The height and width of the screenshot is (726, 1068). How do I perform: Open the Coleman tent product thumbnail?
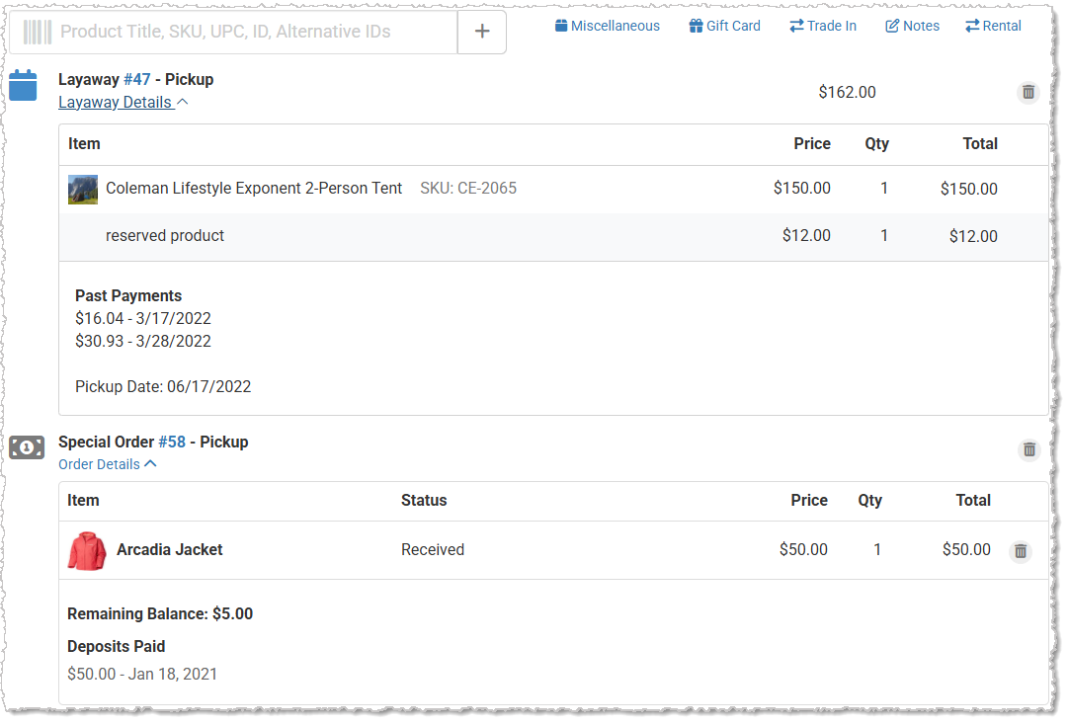83,189
